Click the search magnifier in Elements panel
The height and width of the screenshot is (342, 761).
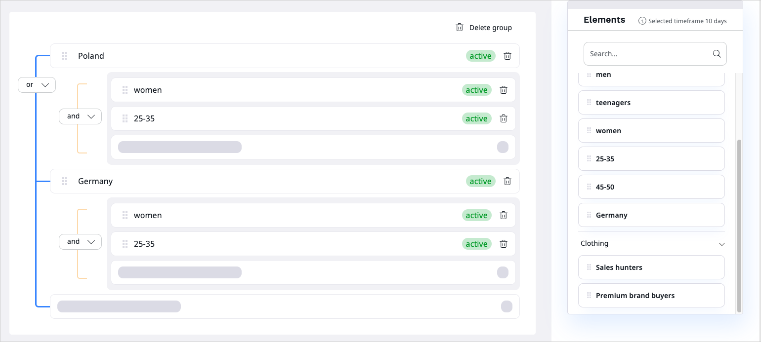click(717, 53)
